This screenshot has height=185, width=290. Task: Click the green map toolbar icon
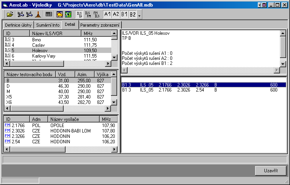pos(68,14)
